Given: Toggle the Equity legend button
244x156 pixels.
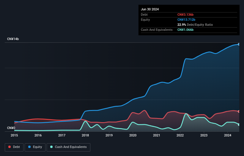Looking at the screenshot, I should click(x=35, y=147).
